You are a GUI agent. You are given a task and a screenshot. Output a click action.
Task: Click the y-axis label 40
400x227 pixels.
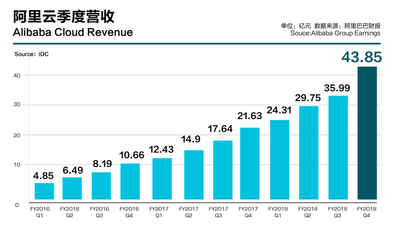[17, 76]
